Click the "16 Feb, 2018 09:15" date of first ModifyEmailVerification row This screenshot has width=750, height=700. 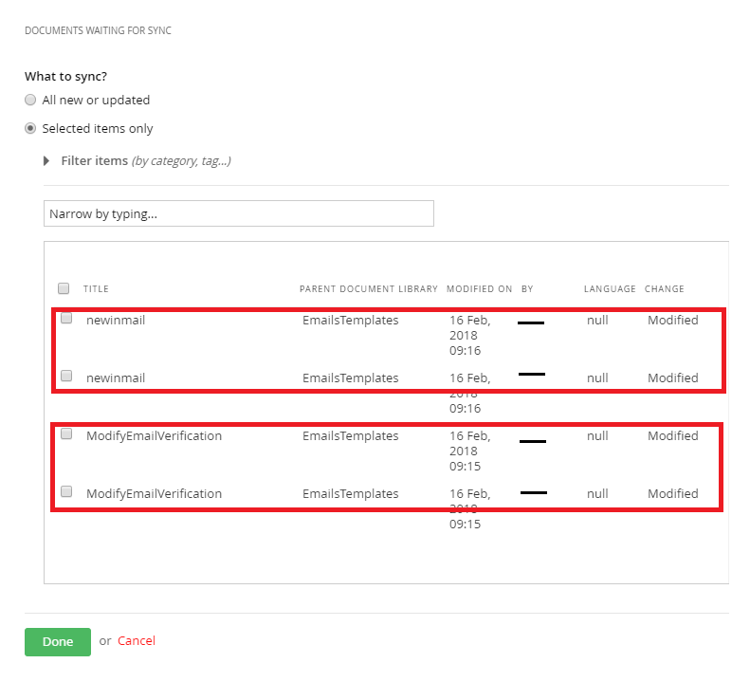point(470,451)
